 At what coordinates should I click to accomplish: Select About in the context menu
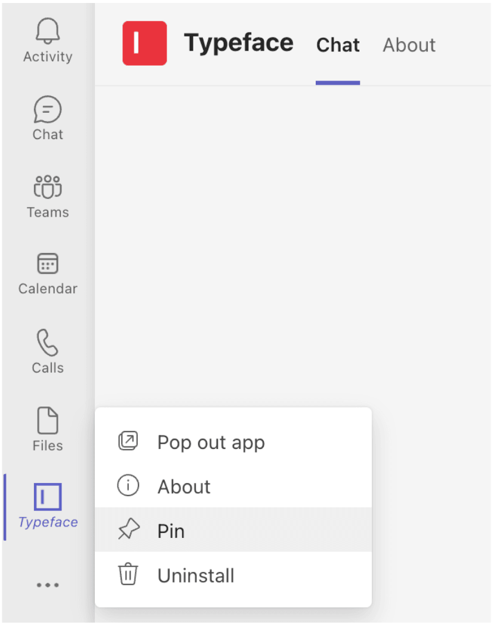[x=184, y=486]
